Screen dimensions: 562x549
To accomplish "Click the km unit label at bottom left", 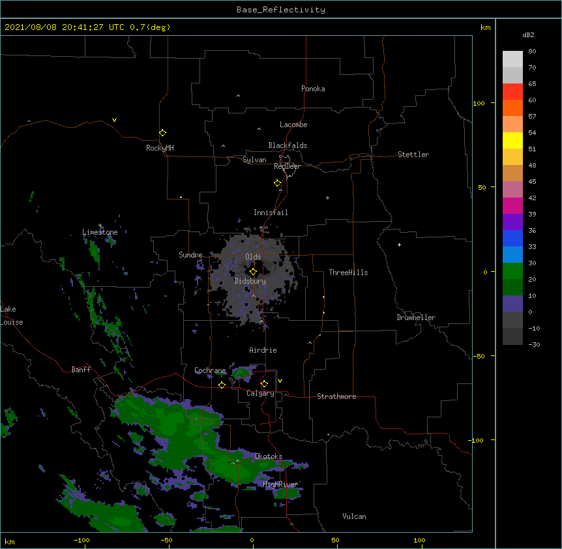I will click(x=10, y=541).
